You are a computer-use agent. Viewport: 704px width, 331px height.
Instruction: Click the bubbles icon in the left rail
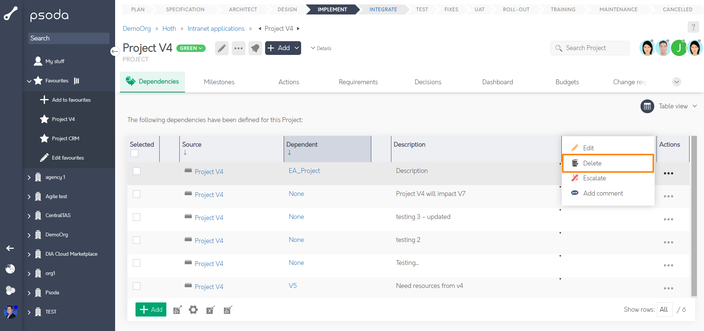[10, 290]
